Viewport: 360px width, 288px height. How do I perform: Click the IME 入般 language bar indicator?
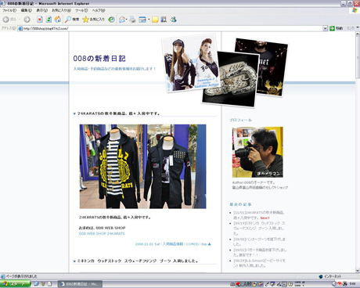(247, 284)
